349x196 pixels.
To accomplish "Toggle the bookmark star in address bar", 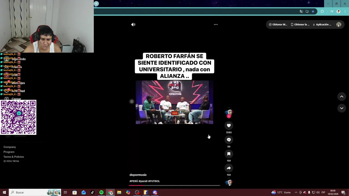I will click(x=313, y=11).
